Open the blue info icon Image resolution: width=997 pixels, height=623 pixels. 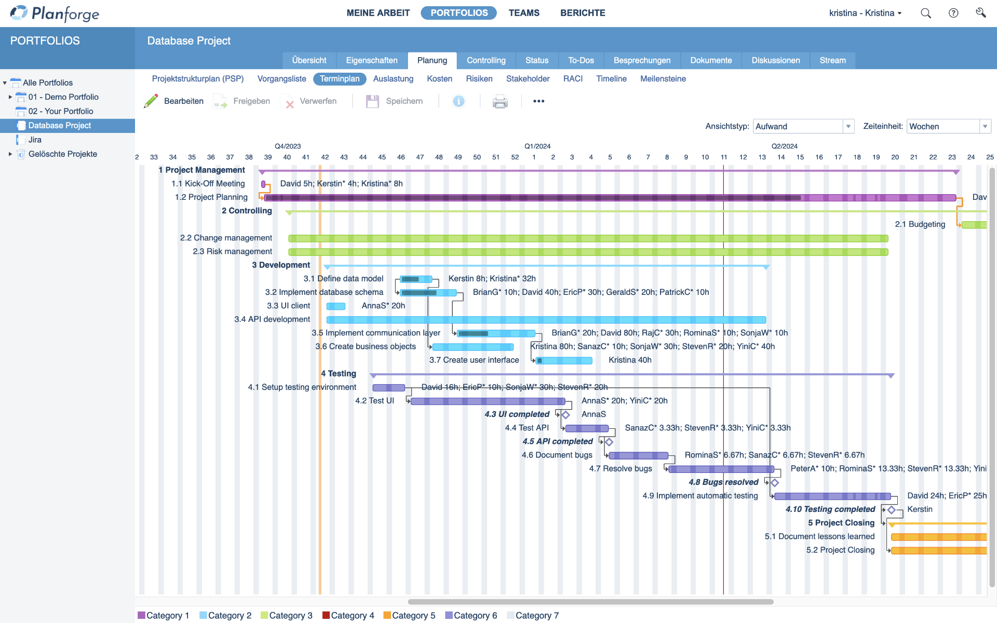(x=459, y=101)
